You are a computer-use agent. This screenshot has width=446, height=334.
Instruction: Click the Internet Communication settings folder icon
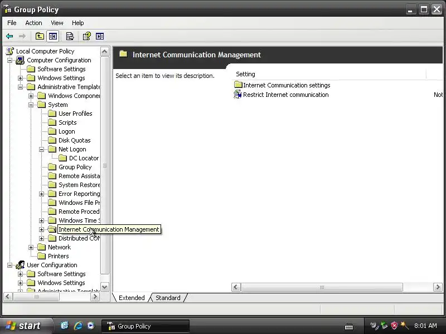(238, 85)
